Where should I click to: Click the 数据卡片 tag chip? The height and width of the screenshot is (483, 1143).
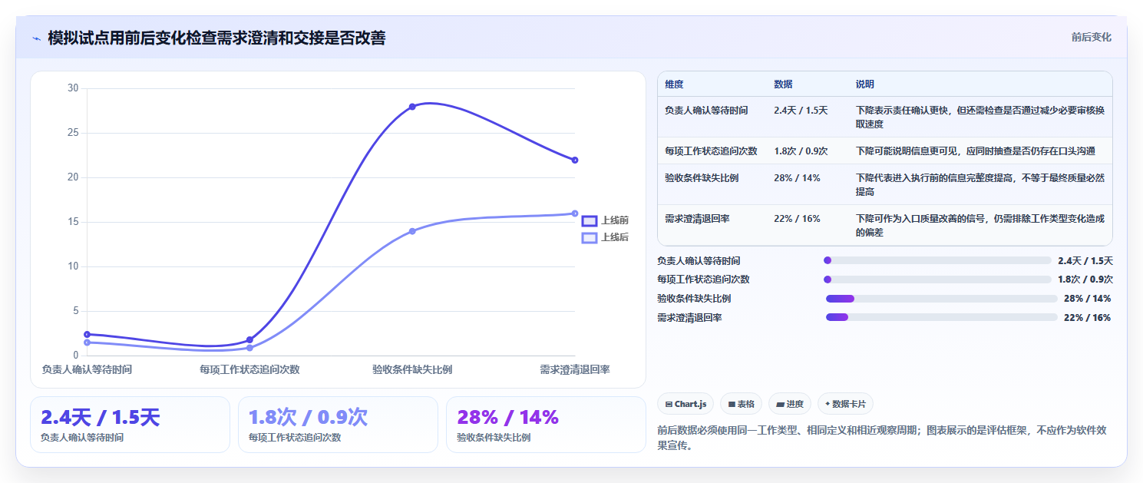coord(845,404)
